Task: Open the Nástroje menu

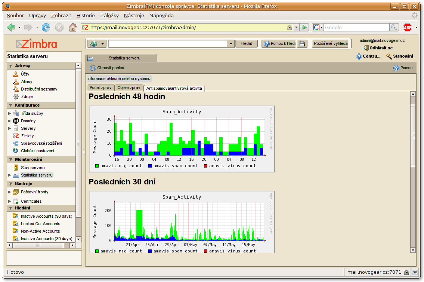Action: (x=134, y=15)
